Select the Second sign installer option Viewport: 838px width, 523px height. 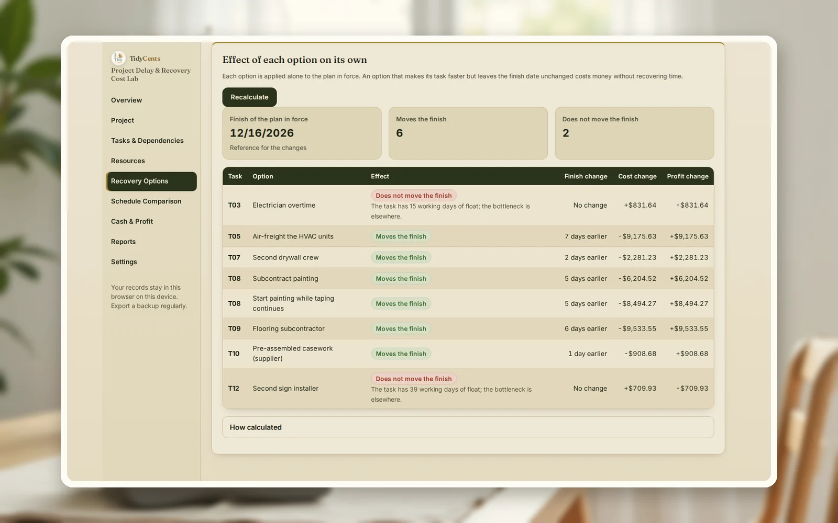coord(285,389)
